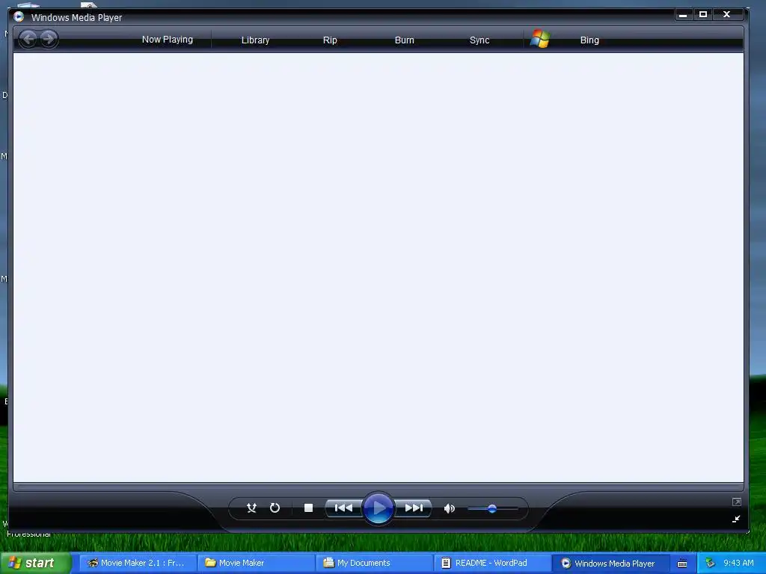This screenshot has height=574, width=766.
Task: Switch to compact mode
Action: (x=736, y=519)
